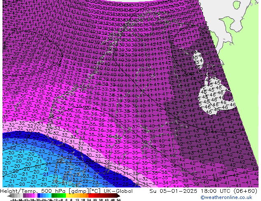Click the "Su 05-01-2025" date text

(173, 191)
